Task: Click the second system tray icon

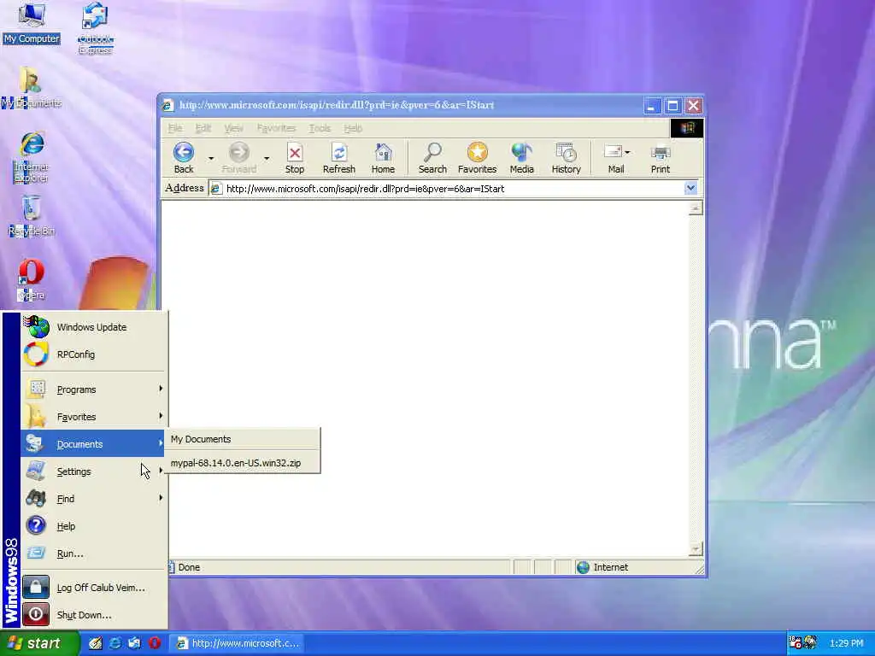Action: pos(810,643)
